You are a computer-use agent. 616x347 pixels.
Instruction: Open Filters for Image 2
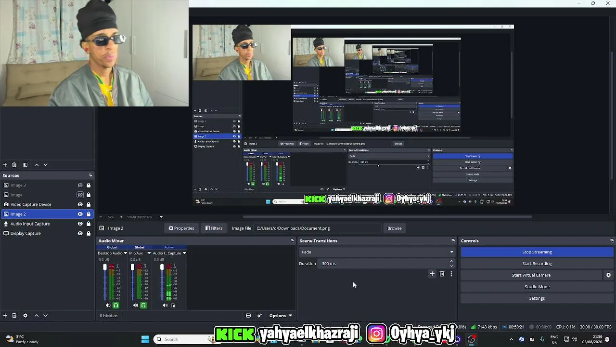click(x=214, y=228)
